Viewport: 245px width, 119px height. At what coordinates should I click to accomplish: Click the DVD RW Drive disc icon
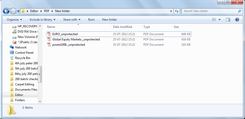click(x=14, y=32)
